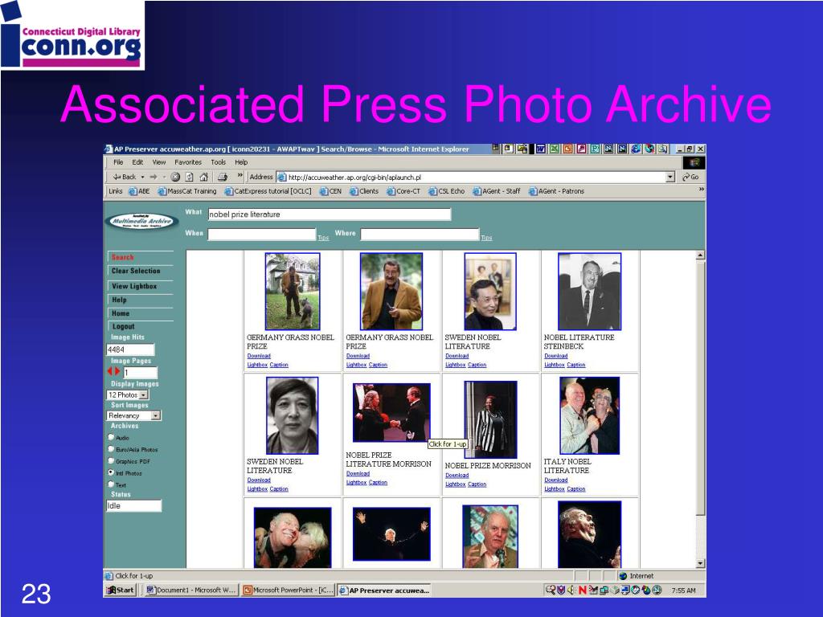Screen dimensions: 823x617
Task: Click Download under NOBEL LITERATURE STEINBECK
Action: 555,356
